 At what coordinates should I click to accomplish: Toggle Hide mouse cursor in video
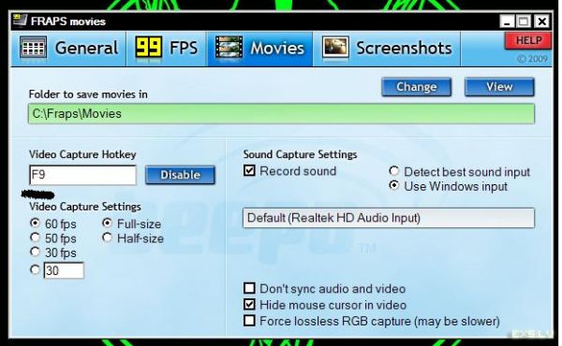point(249,305)
